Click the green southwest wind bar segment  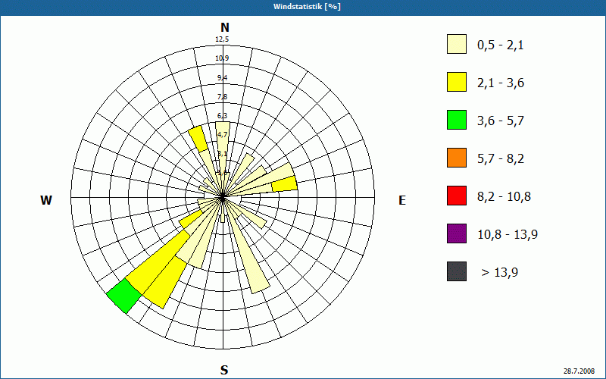tap(124, 296)
